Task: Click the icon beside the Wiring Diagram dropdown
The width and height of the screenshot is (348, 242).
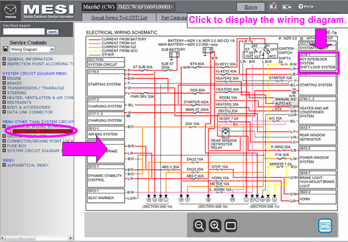Action: 5,49
